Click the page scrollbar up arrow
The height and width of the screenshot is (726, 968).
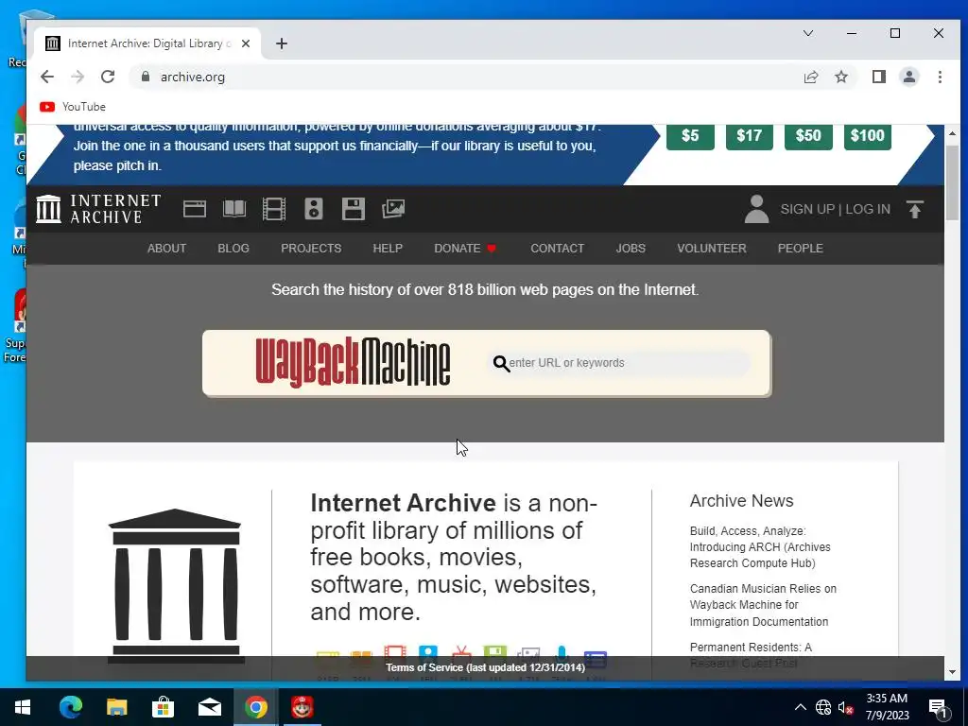[952, 133]
